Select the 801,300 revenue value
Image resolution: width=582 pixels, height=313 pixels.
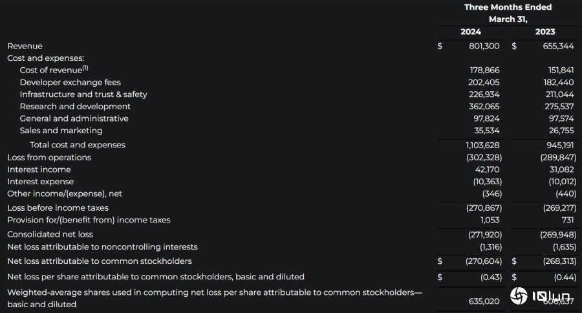[x=484, y=46]
